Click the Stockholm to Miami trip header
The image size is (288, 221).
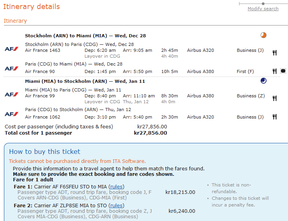85,36
